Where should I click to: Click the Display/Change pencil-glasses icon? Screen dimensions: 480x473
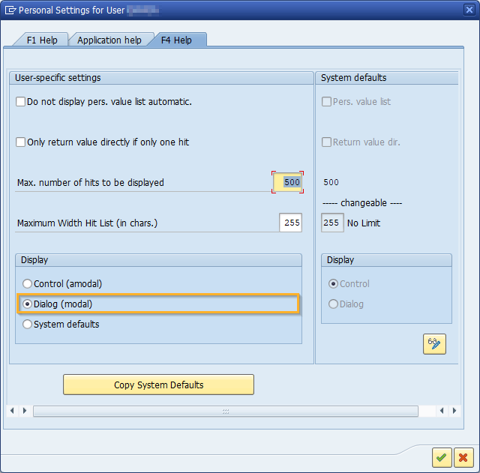pyautogui.click(x=434, y=344)
